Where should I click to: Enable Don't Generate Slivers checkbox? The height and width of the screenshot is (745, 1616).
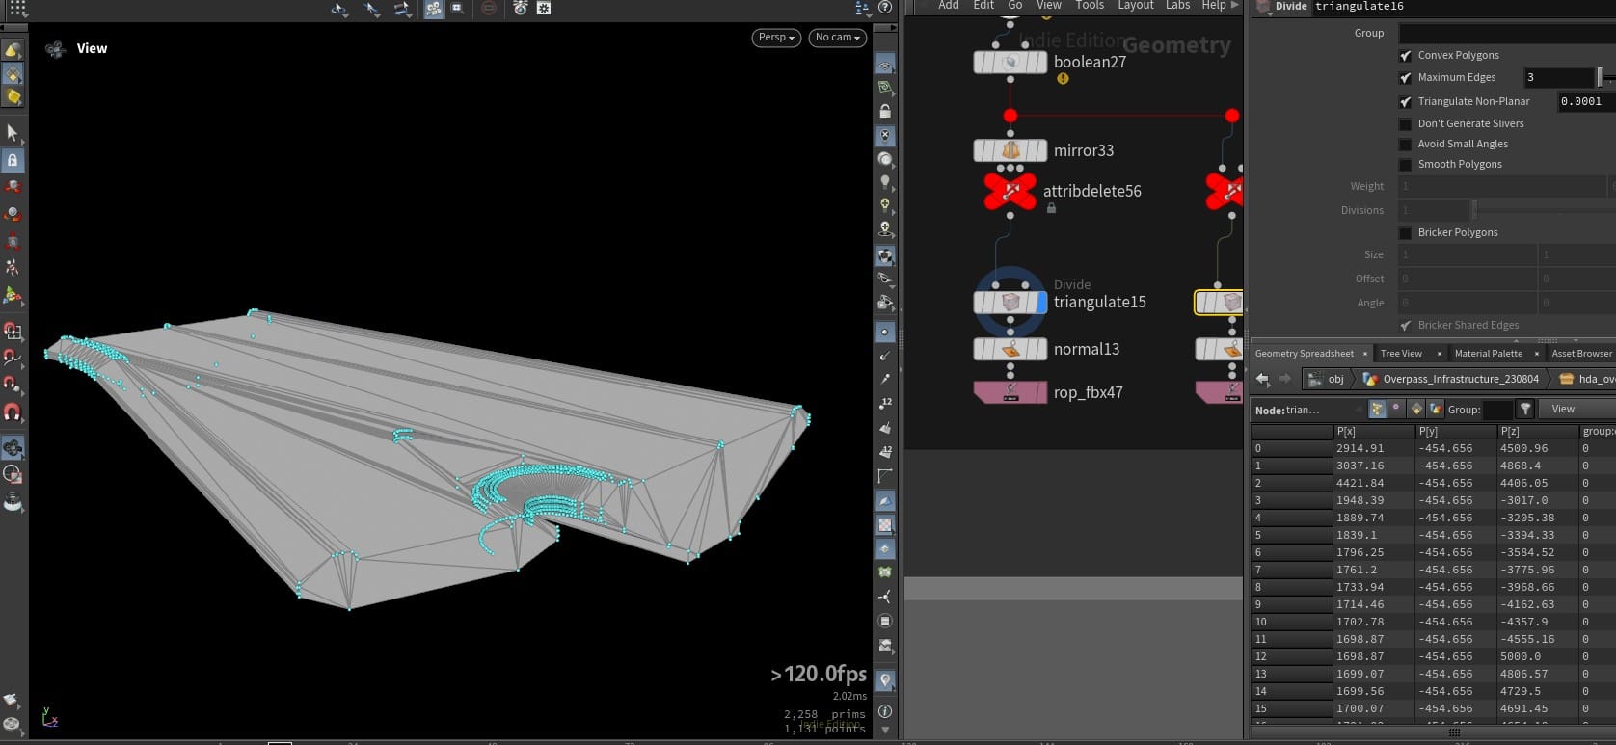1406,124
